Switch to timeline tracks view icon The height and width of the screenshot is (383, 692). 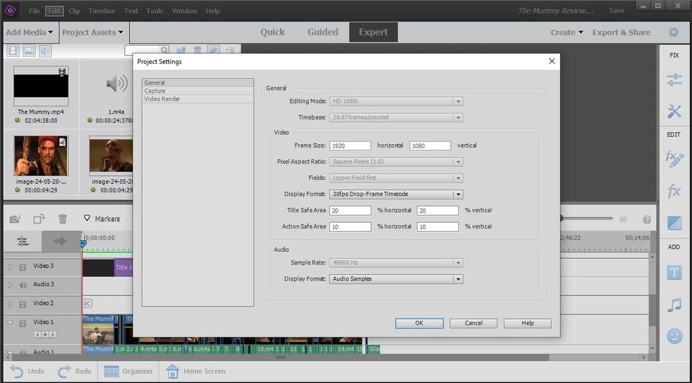pyautogui.click(x=23, y=241)
